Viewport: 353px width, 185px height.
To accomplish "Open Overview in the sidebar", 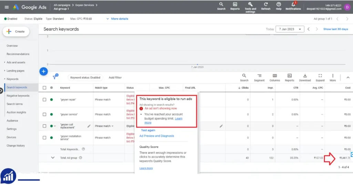I will [12, 46].
